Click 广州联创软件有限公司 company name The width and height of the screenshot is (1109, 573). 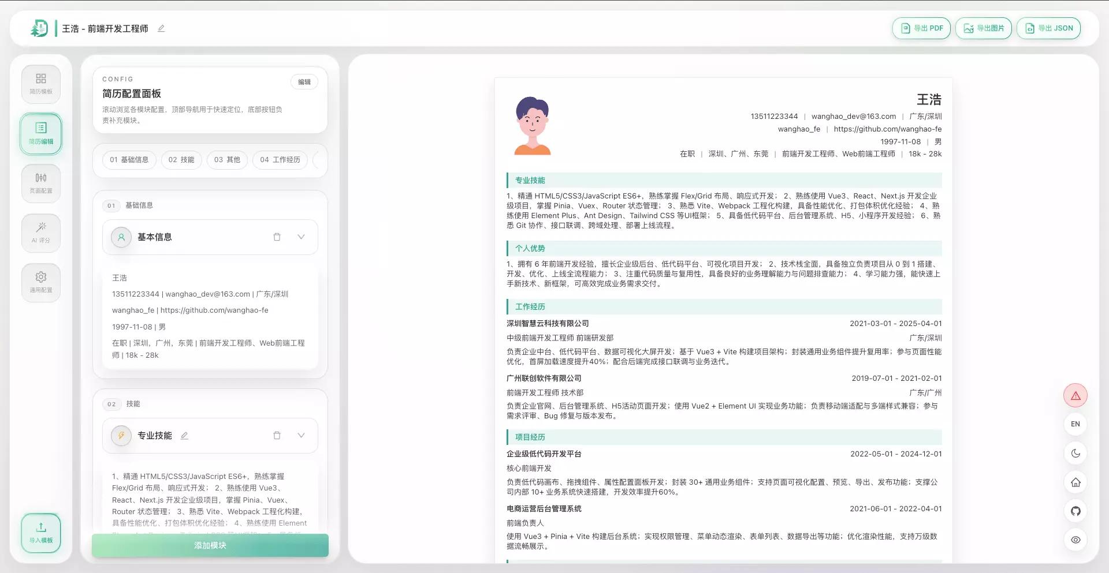pos(544,379)
